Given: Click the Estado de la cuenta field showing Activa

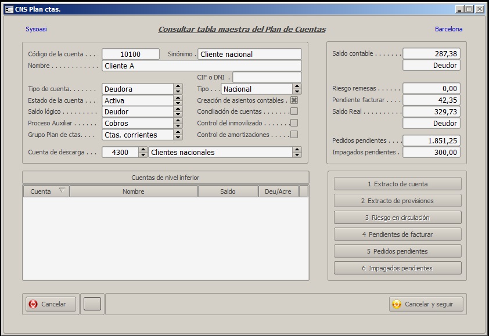Looking at the screenshot, I should point(138,100).
